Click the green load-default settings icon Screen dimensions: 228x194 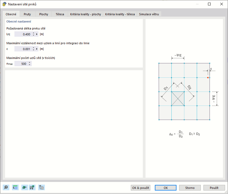[25, 187]
